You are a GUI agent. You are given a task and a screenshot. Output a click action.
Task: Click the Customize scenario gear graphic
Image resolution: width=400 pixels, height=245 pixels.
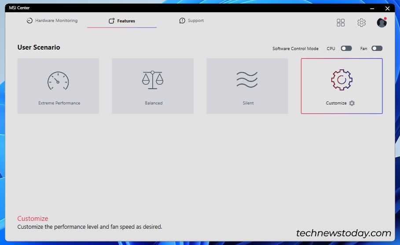point(341,80)
